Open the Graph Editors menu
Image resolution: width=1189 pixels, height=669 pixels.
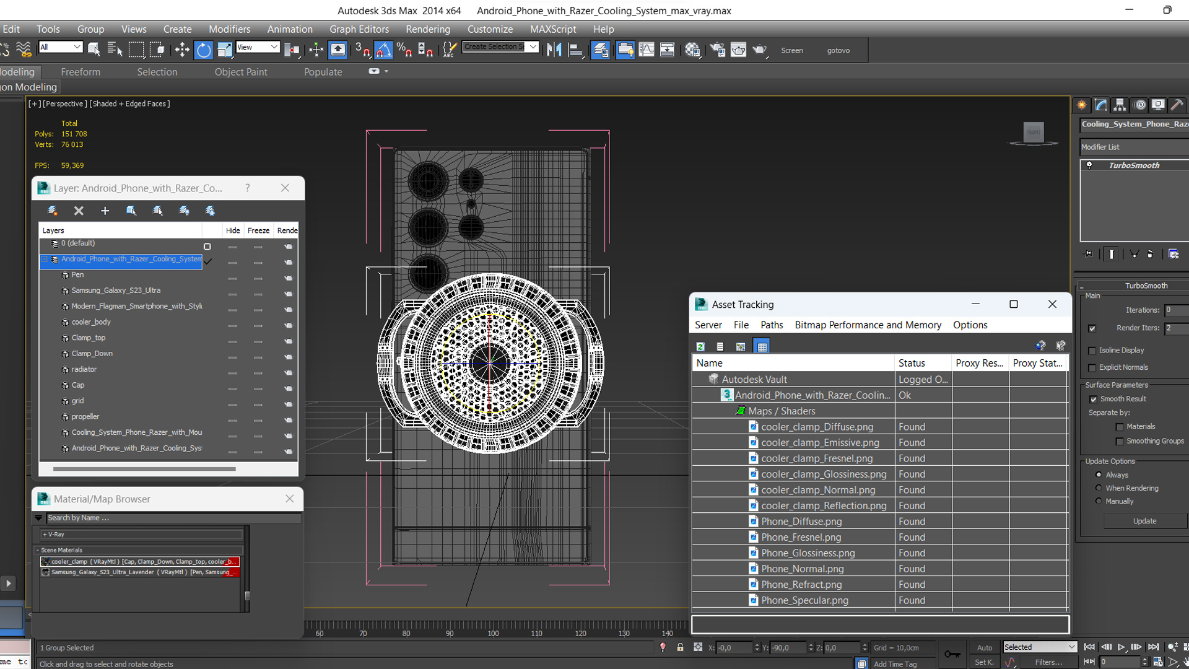tap(359, 29)
